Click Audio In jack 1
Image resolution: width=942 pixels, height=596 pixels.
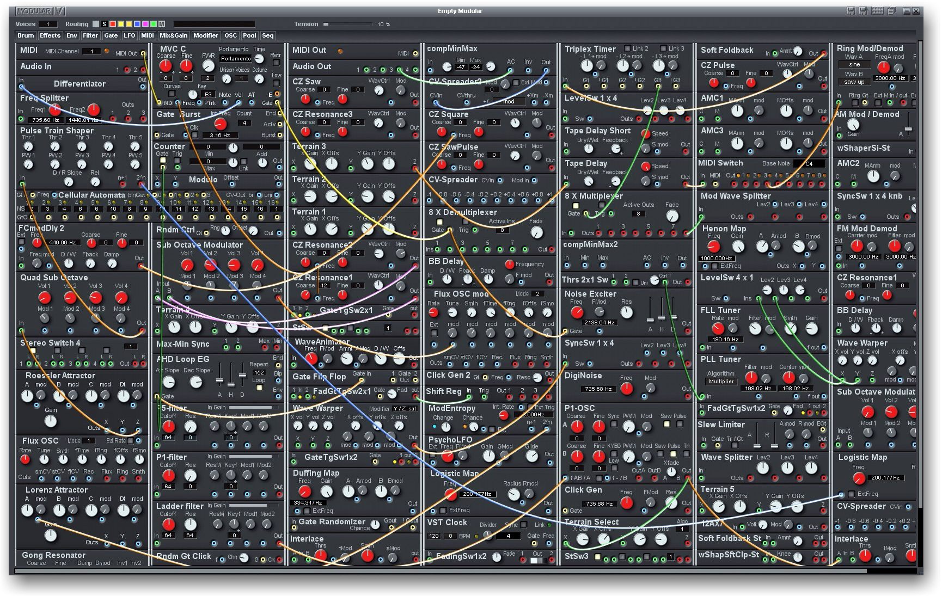pyautogui.click(x=127, y=70)
